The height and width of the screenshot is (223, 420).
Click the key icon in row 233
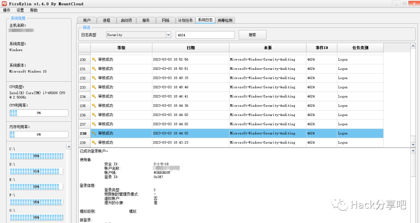pos(94,87)
